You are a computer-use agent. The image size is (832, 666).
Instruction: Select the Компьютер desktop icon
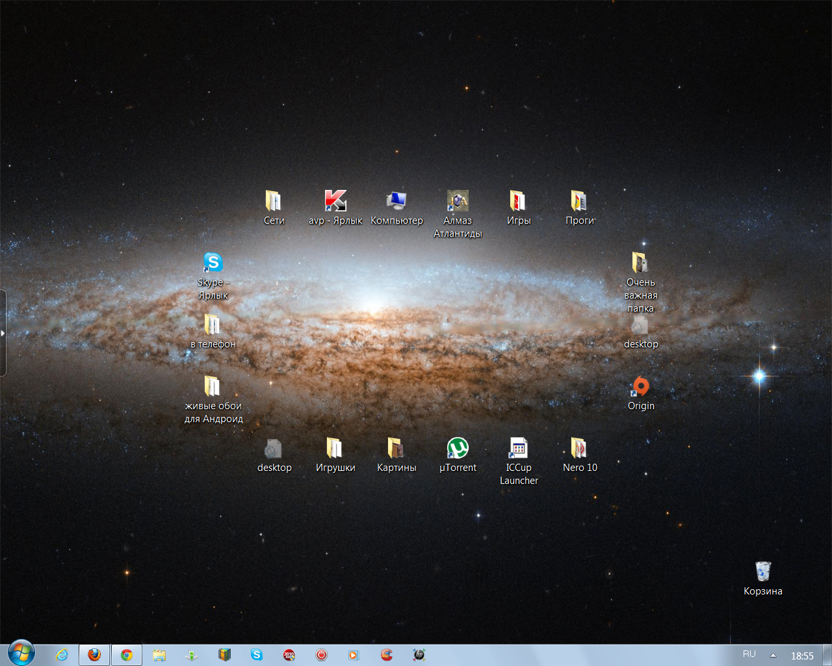tap(396, 201)
